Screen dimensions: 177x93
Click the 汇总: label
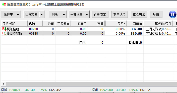click(x=83, y=43)
